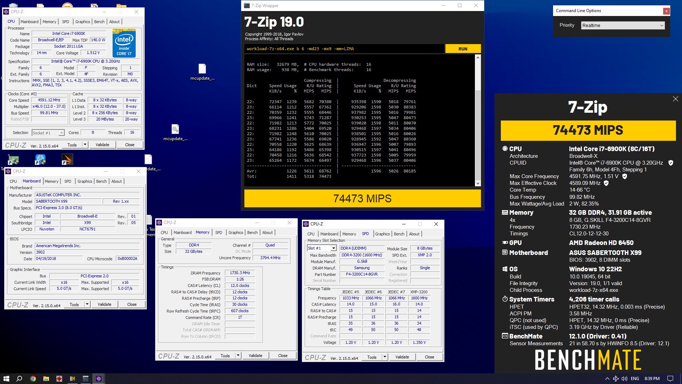Click Close button in SPD CPU-Z window
This screenshot has width=682, height=384.
[429, 357]
